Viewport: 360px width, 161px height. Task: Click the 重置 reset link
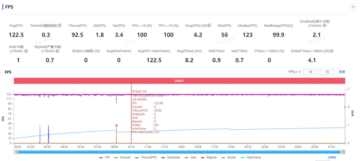(342, 72)
